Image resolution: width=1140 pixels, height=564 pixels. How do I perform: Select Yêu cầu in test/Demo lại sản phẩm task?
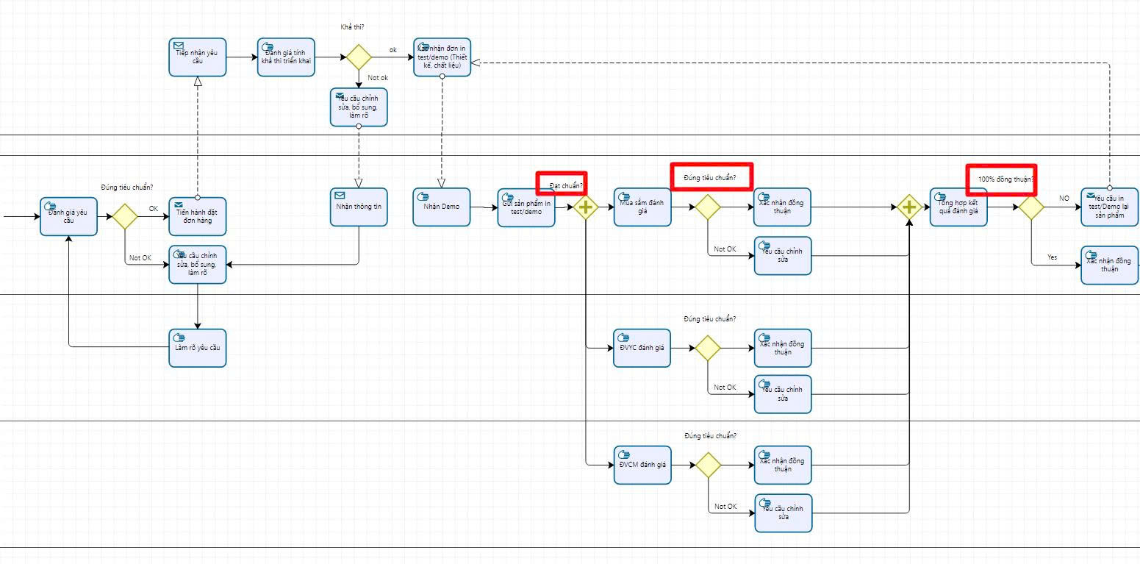pos(1109,207)
